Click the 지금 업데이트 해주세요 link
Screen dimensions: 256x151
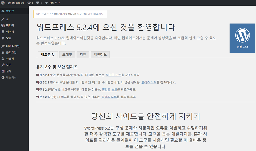point(90,14)
